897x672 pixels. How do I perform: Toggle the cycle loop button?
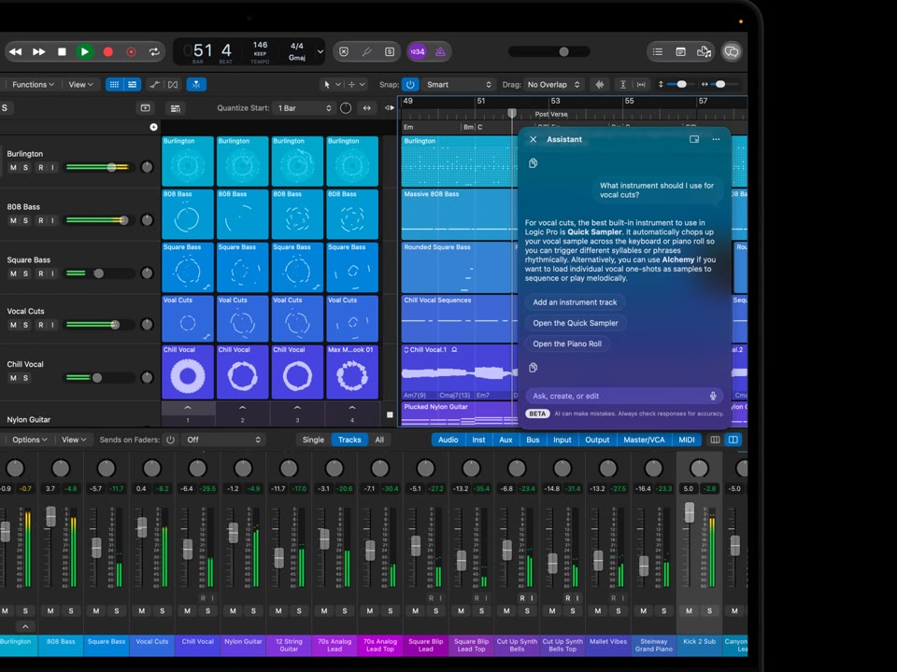[x=154, y=52]
